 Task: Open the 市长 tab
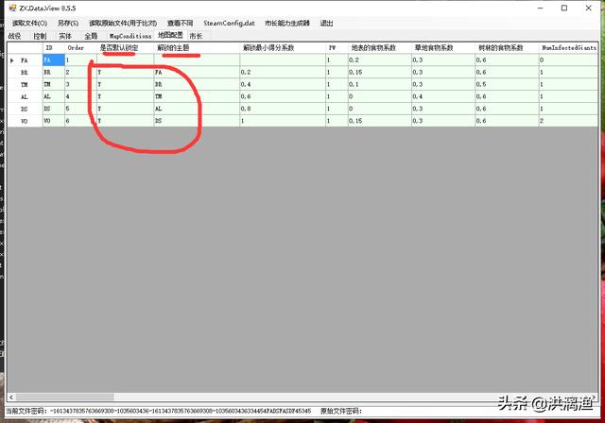click(x=196, y=35)
